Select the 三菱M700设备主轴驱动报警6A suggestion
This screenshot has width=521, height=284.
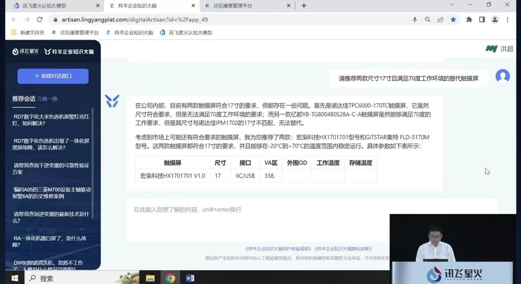[x=51, y=193]
